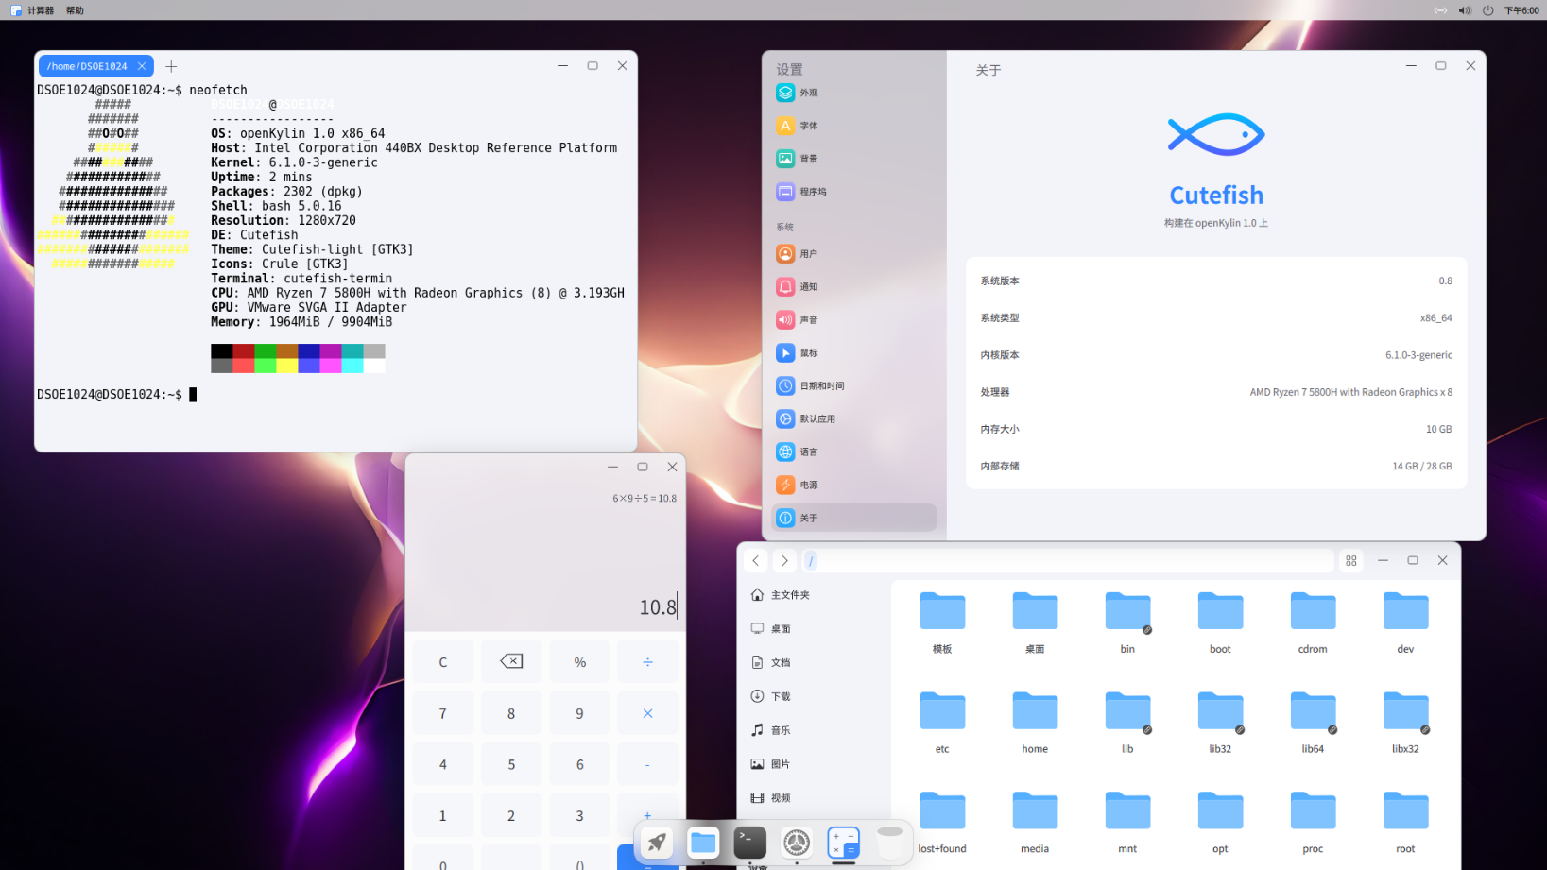The width and height of the screenshot is (1547, 870).
Task: Click the network icon in the top bar
Action: click(x=1440, y=10)
